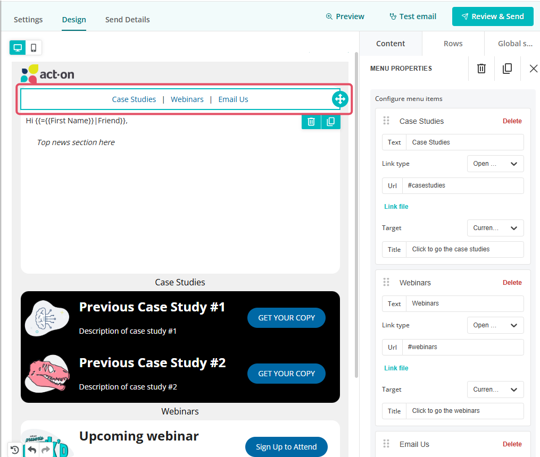Grab the drag handle for Case Studies item
540x457 pixels.
click(x=386, y=121)
